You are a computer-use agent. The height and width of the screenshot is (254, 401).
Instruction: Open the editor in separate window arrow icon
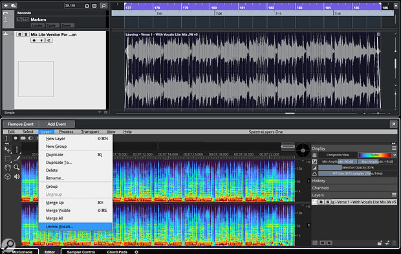tap(393, 124)
